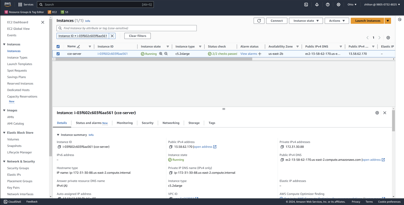Copy the public IPv4 address 13.58.62.170
The height and width of the screenshot is (205, 404).
pos(171,147)
